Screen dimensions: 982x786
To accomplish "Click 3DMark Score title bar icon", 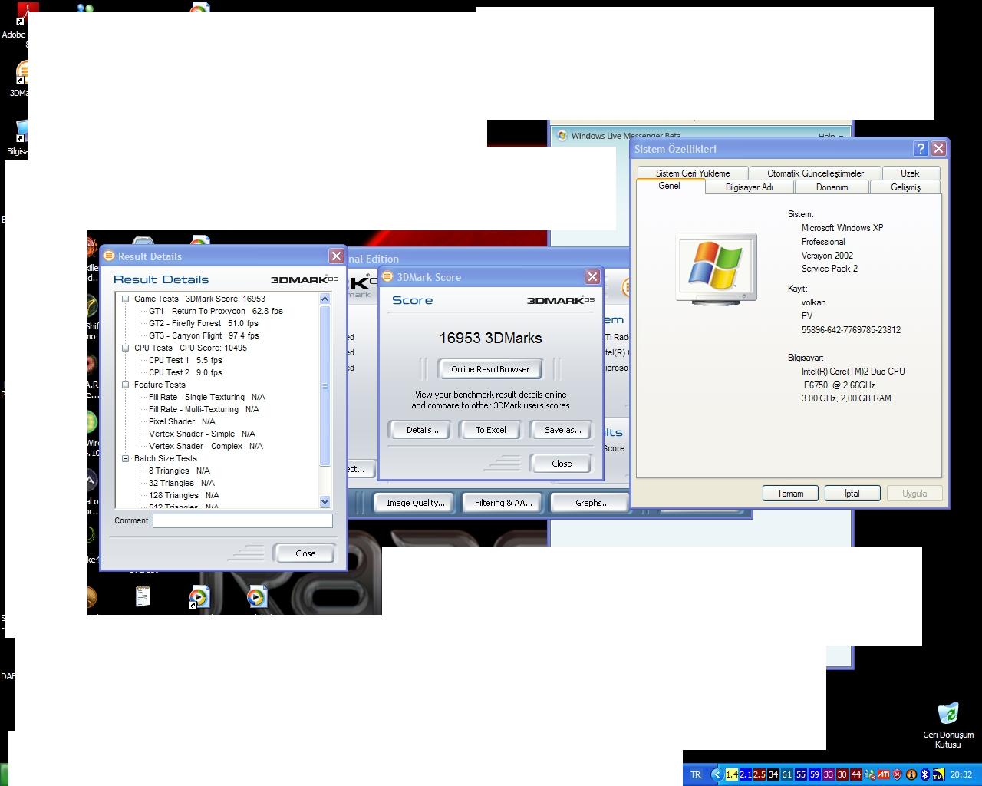I will tap(387, 277).
